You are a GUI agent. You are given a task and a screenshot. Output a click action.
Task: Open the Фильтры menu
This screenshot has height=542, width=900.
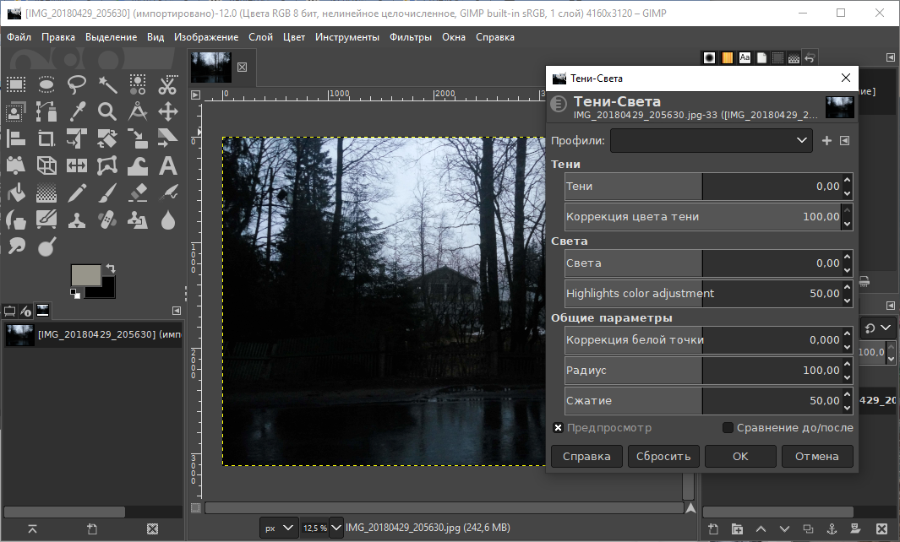pyautogui.click(x=411, y=37)
